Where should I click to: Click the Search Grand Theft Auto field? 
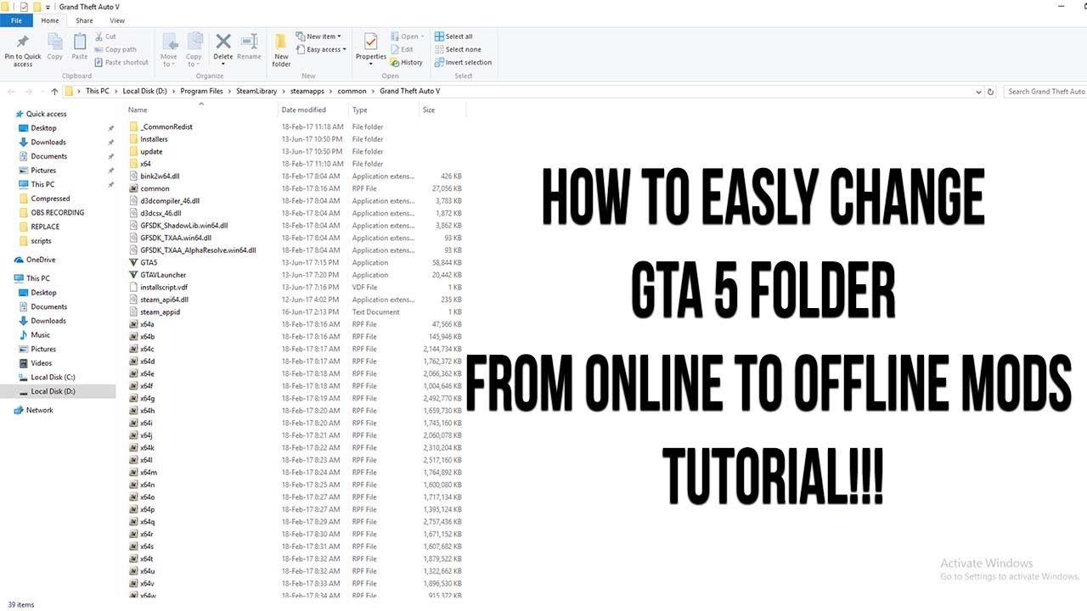point(1045,92)
